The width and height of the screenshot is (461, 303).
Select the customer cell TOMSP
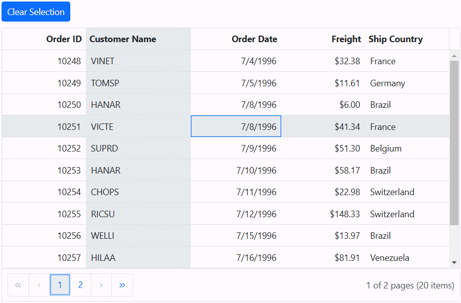105,83
